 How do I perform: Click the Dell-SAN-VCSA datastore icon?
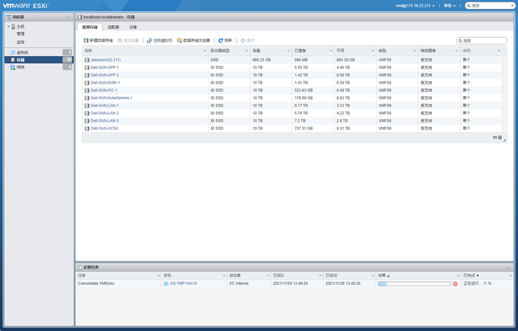[87, 128]
